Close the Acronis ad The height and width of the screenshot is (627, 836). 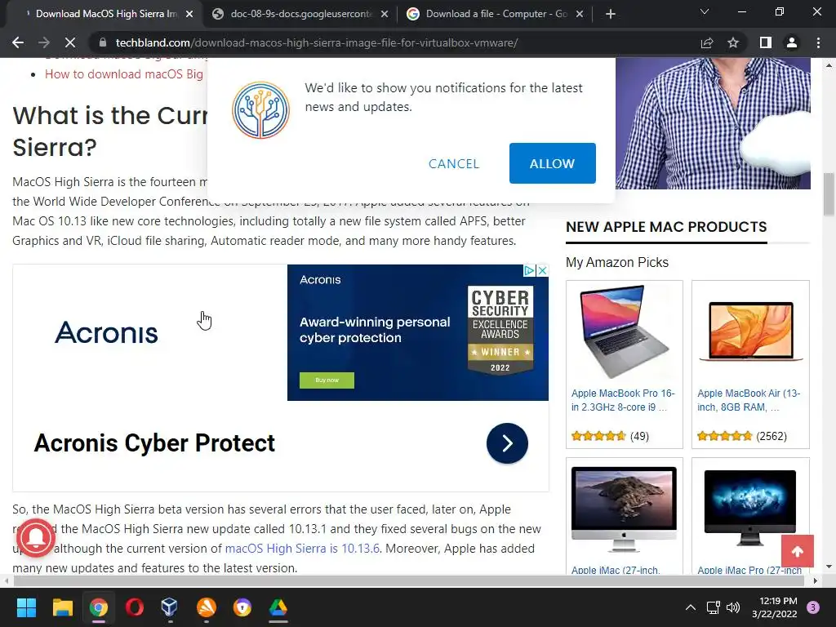pyautogui.click(x=542, y=270)
